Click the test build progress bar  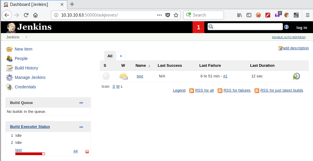[x=30, y=154]
